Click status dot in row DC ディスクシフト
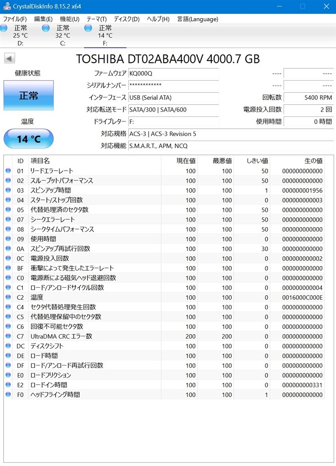Screen dimensions: 336x466 [x=8, y=346]
